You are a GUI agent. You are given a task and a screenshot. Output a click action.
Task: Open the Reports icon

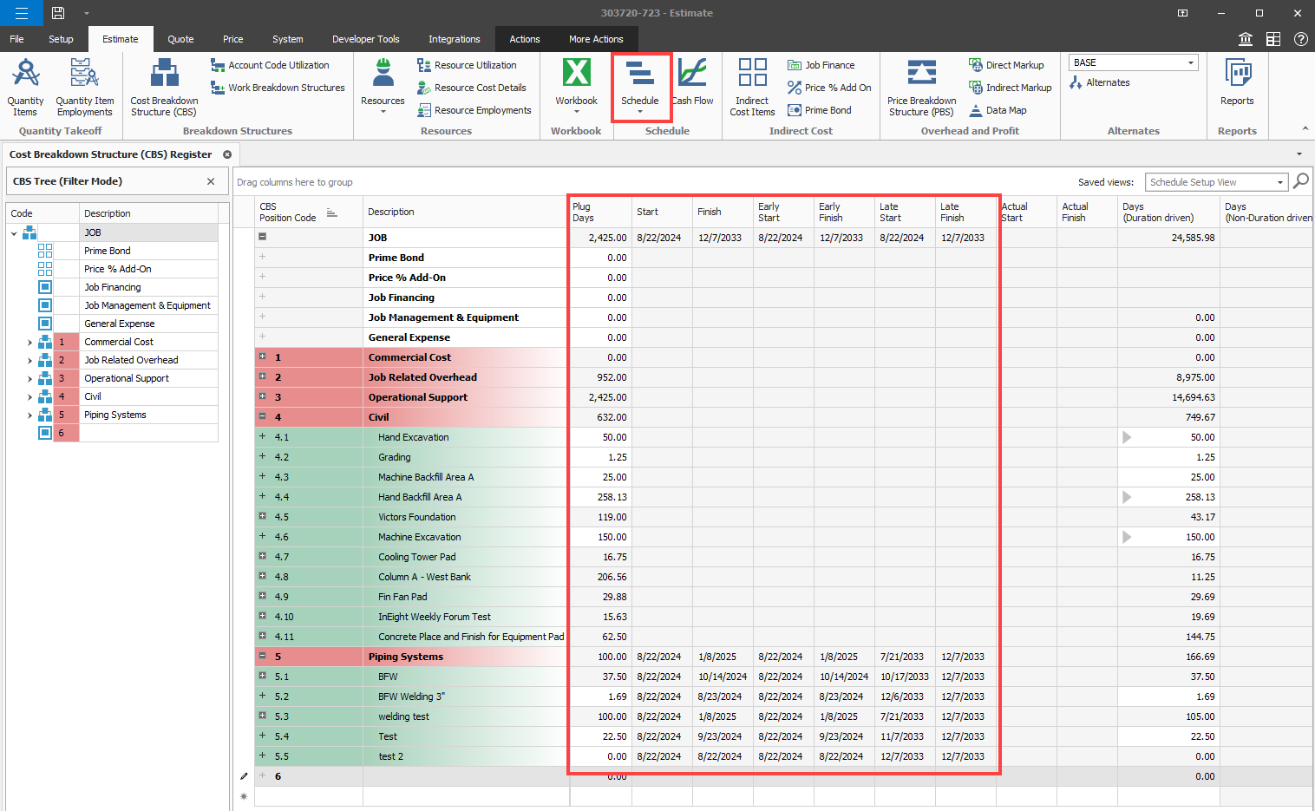[x=1237, y=74]
